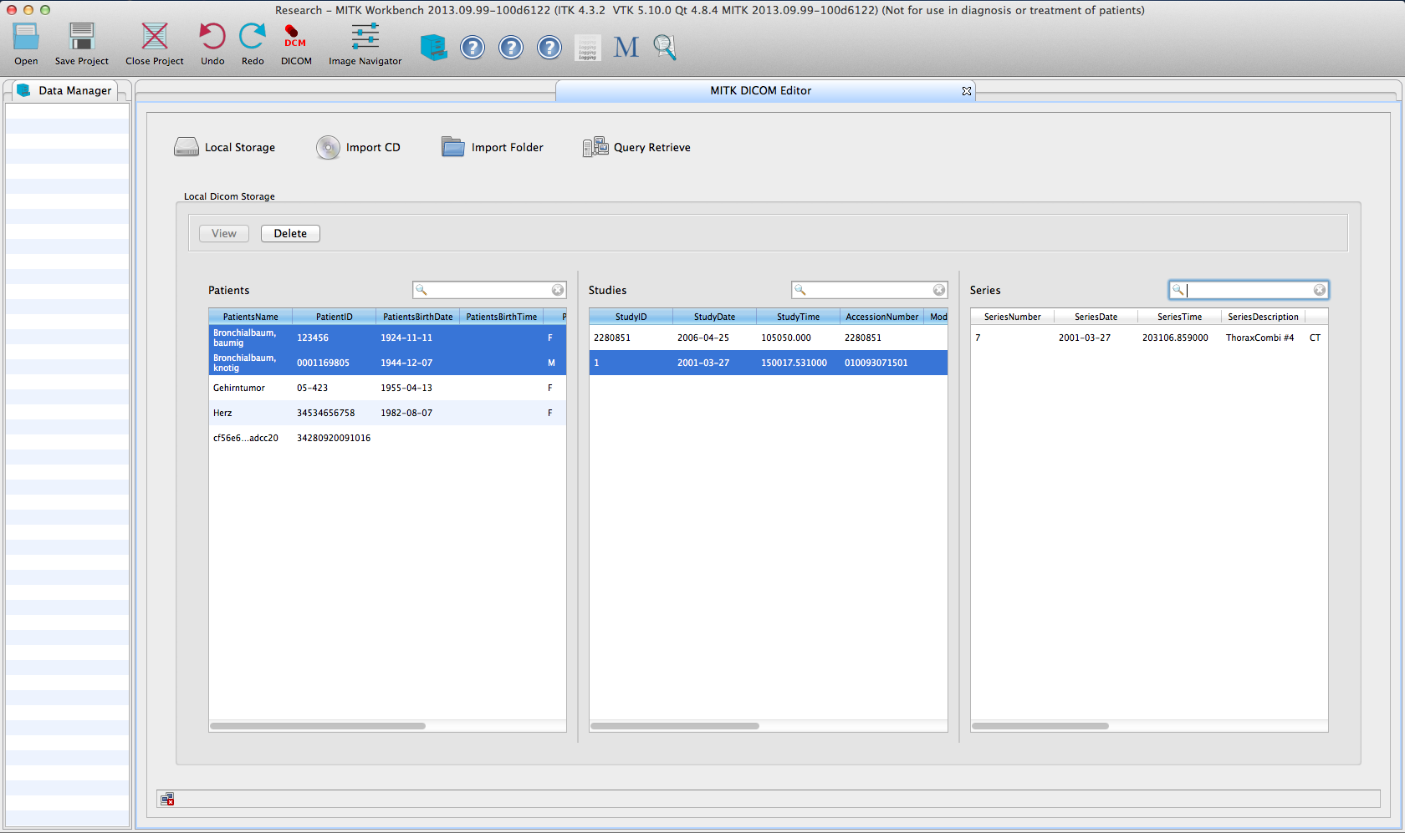1405x833 pixels.
Task: Clear the Patients search field
Action: 558,290
